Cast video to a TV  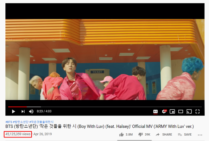point(189,111)
